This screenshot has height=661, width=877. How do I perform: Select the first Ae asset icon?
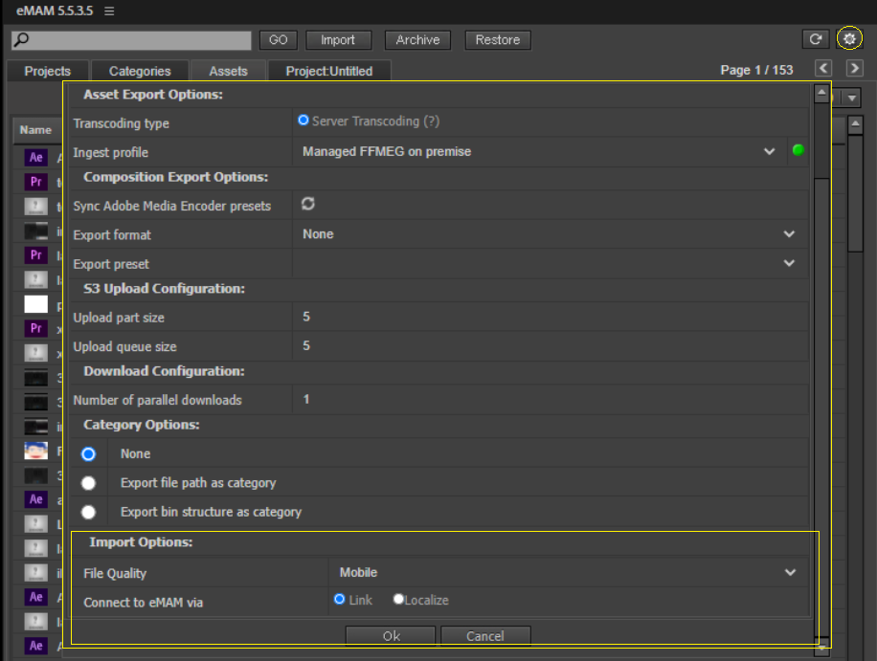tap(35, 158)
